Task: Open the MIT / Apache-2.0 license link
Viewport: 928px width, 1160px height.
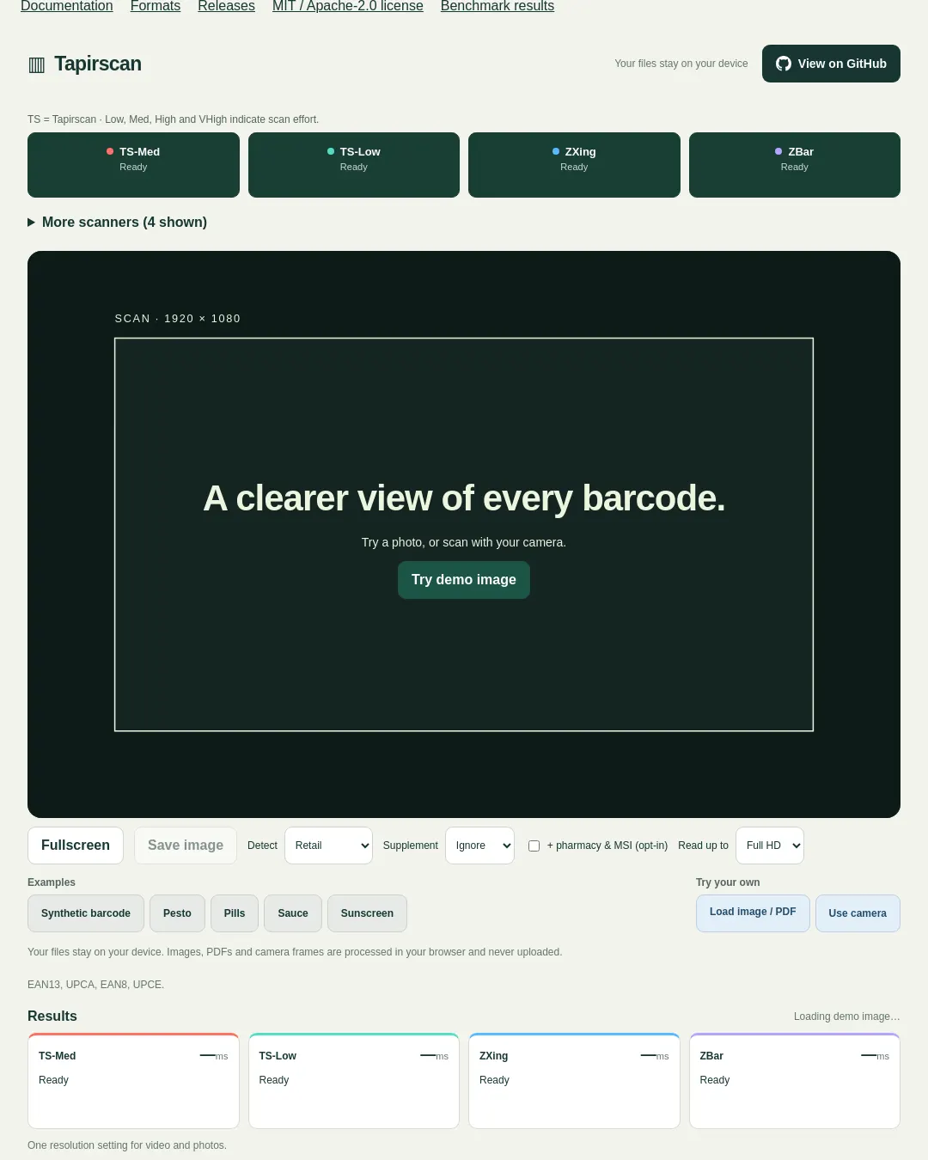Action: (x=348, y=7)
